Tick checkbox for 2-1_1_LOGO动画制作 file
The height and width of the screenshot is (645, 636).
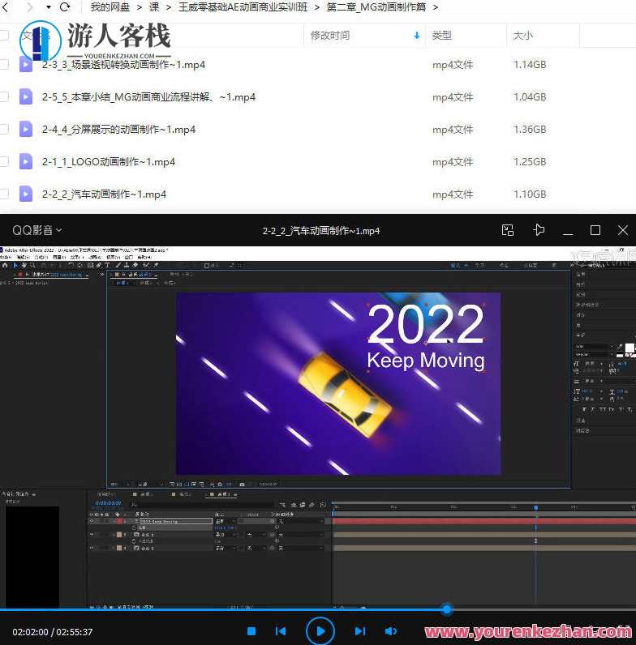pos(4,161)
